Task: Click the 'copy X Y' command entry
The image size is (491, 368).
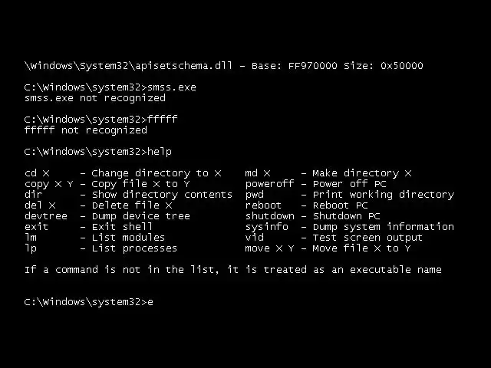Action: 49,184
